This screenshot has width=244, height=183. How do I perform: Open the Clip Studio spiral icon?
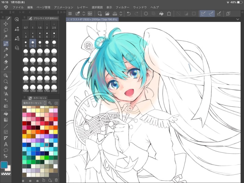[x=90, y=14]
